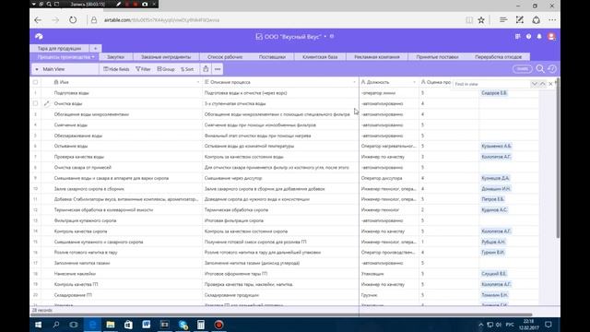
Task: Open Windows Start menu
Action: click(38, 325)
